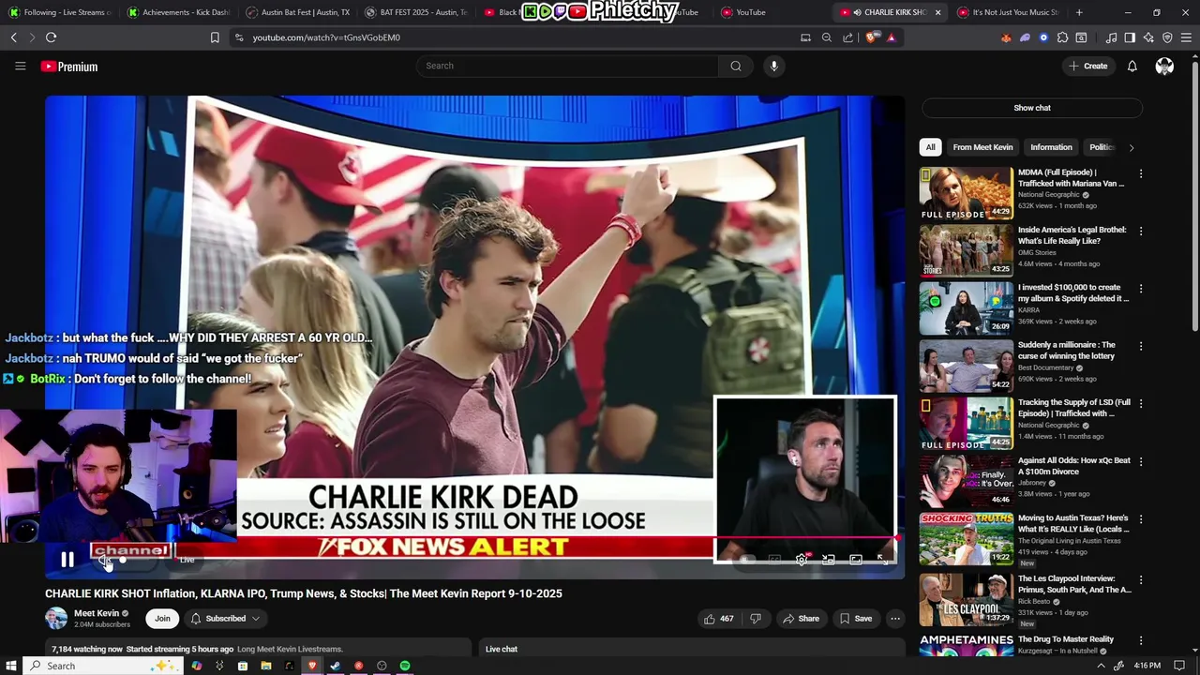Image resolution: width=1200 pixels, height=675 pixels.
Task: Open a new browser tab with the plus
Action: click(x=1079, y=12)
